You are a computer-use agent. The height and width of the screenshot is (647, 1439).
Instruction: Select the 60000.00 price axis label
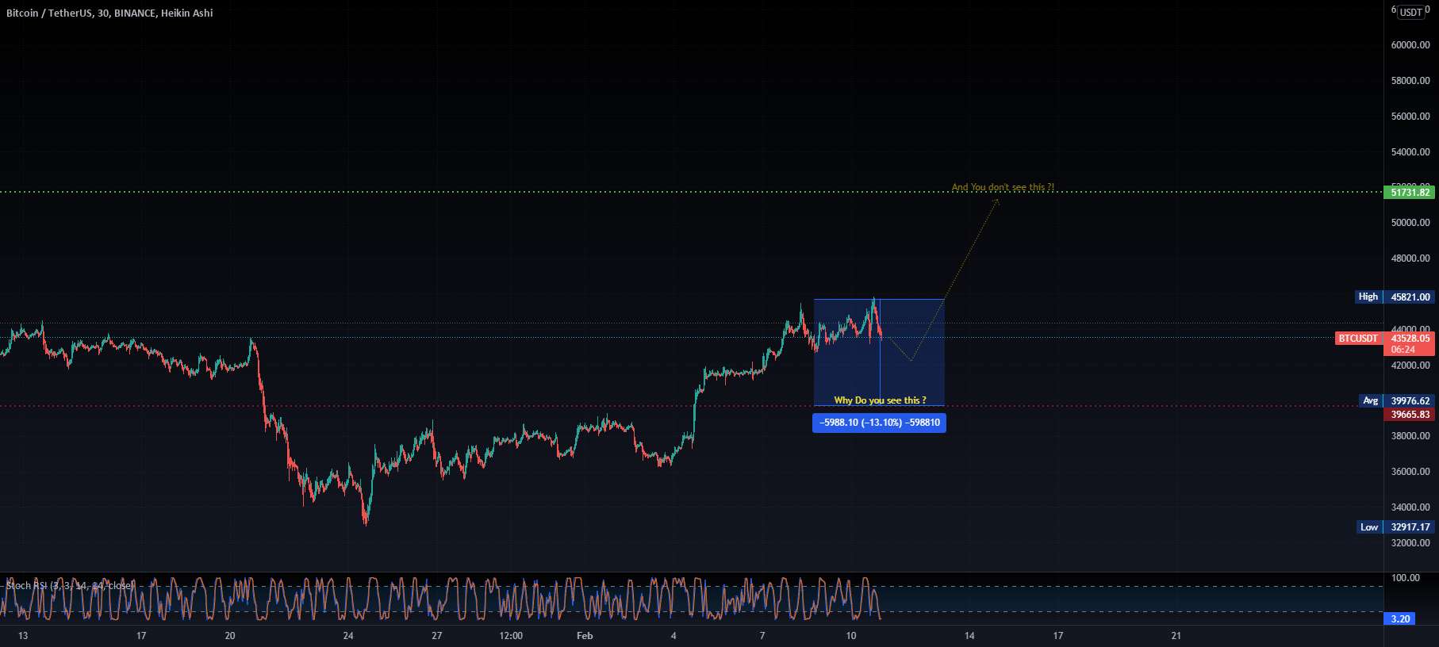1410,45
